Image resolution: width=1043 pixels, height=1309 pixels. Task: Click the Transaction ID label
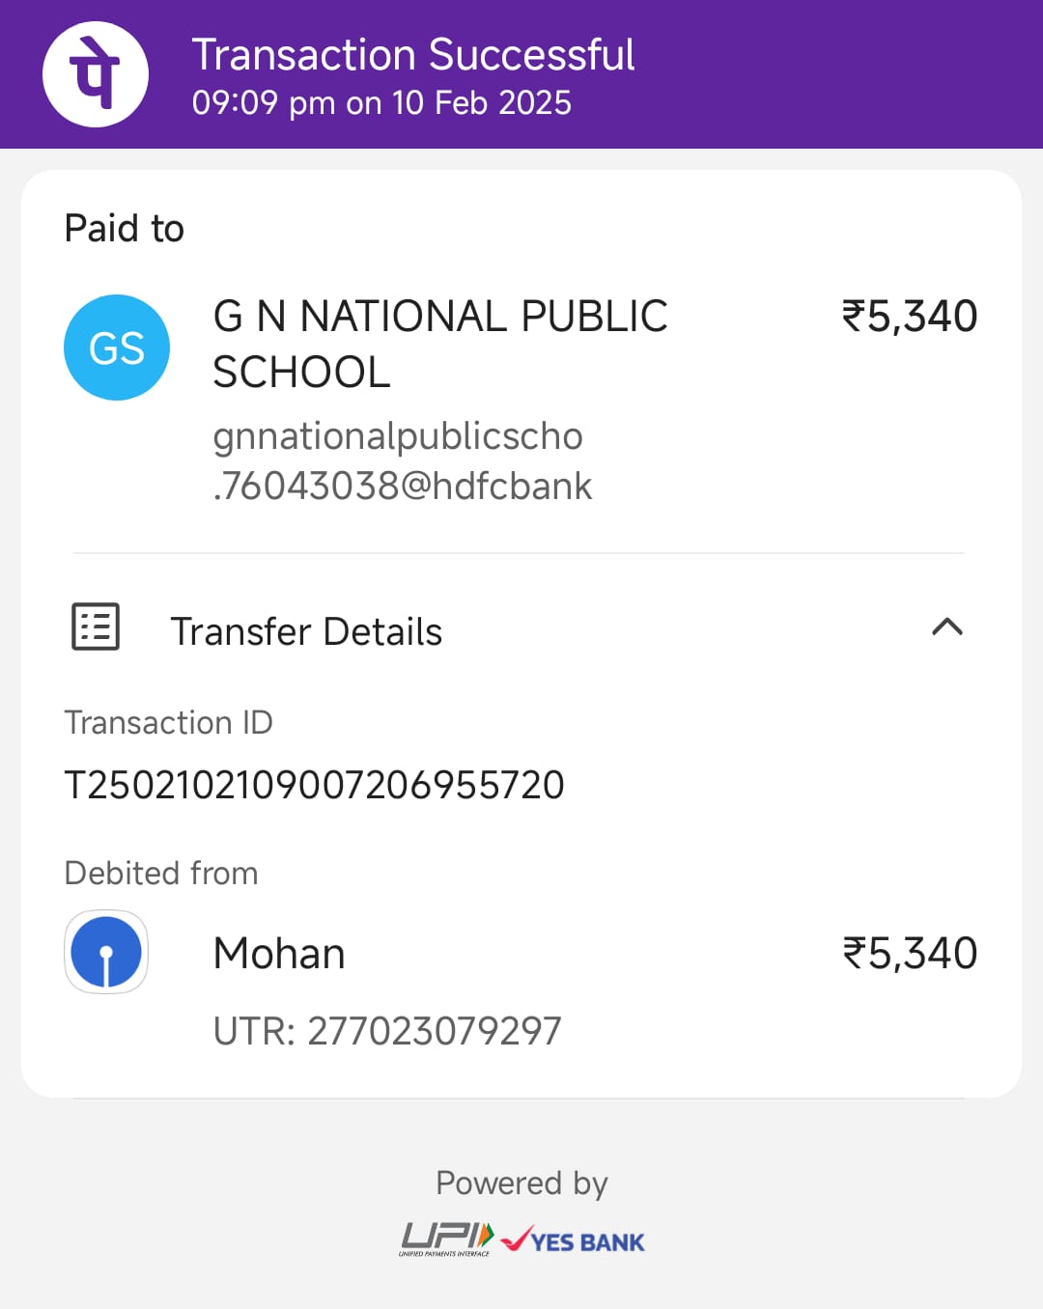coord(168,723)
